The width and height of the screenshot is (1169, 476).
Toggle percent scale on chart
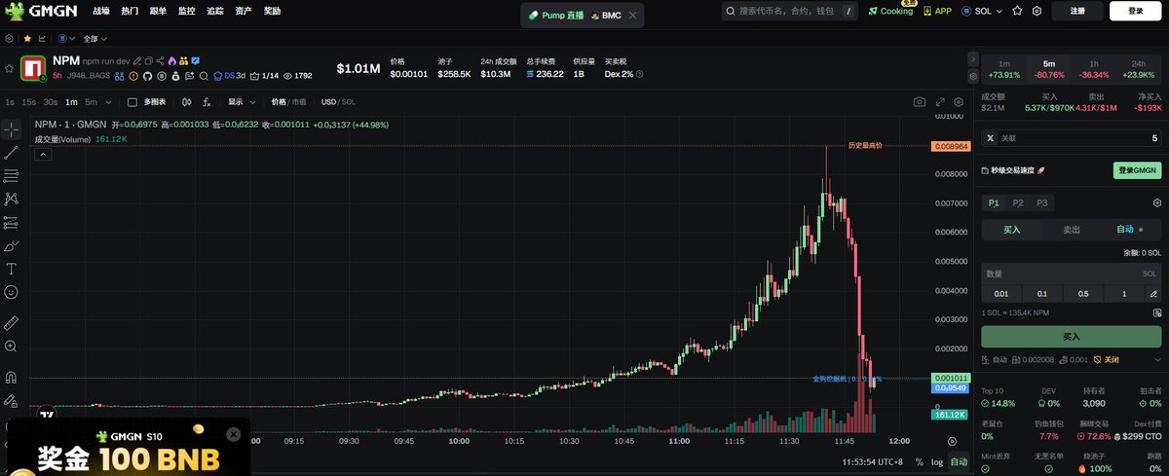pos(919,461)
